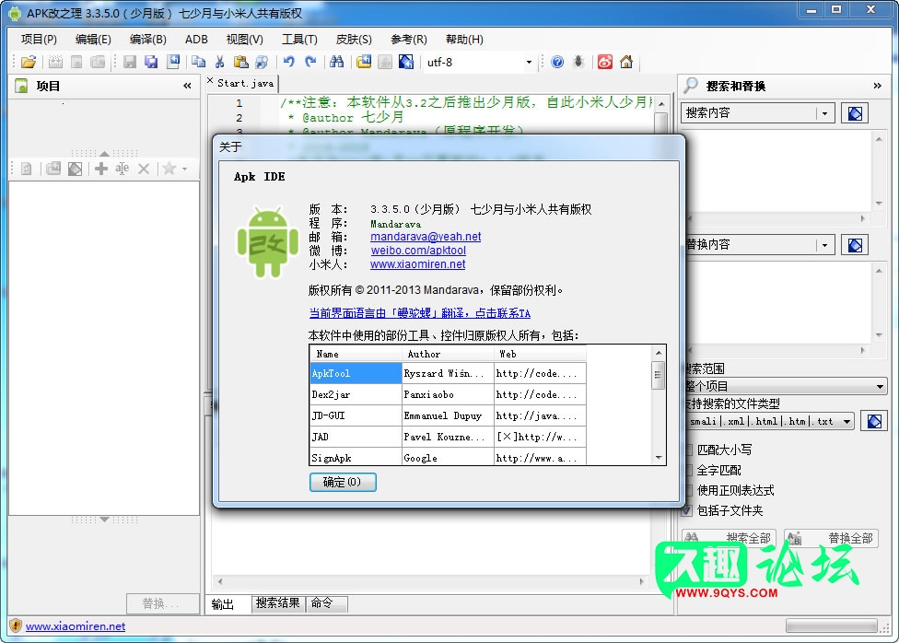Collapse the 项目 panel with double chevron
899x643 pixels.
(x=188, y=86)
